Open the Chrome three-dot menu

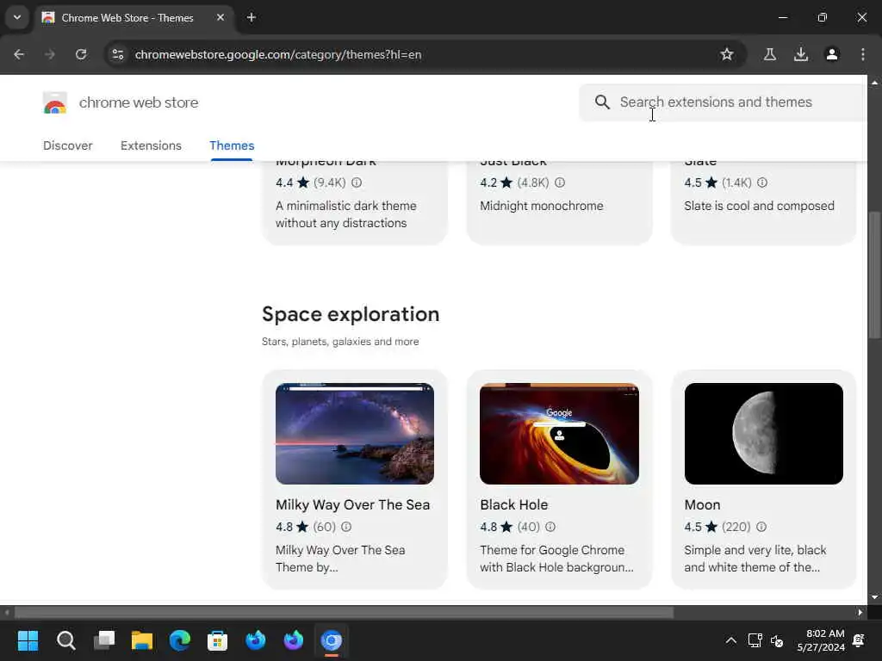(x=862, y=54)
